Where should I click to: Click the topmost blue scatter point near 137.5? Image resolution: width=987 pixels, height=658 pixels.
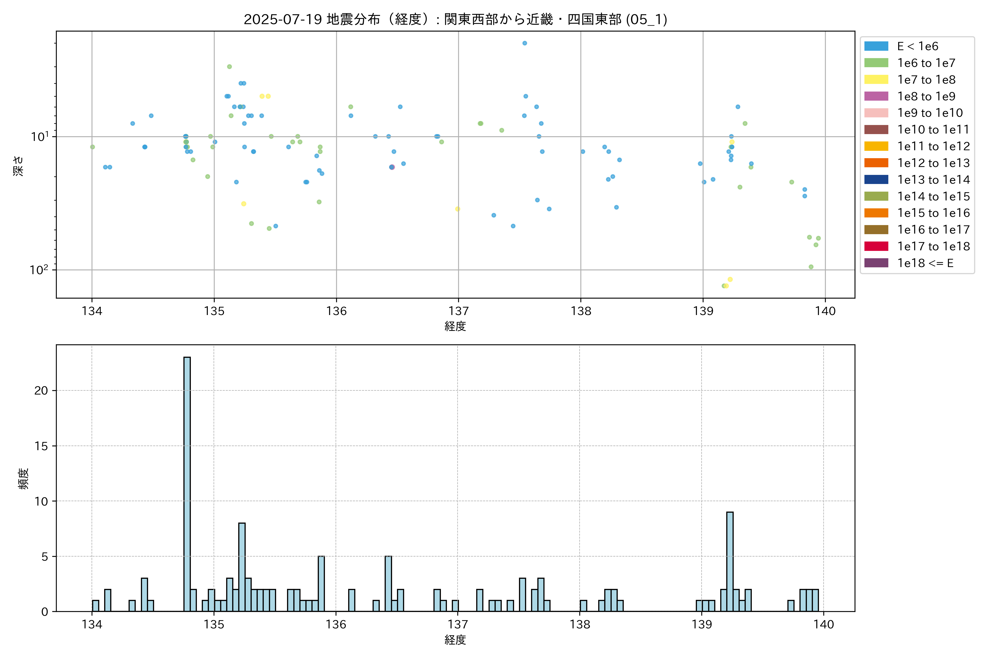tap(524, 43)
